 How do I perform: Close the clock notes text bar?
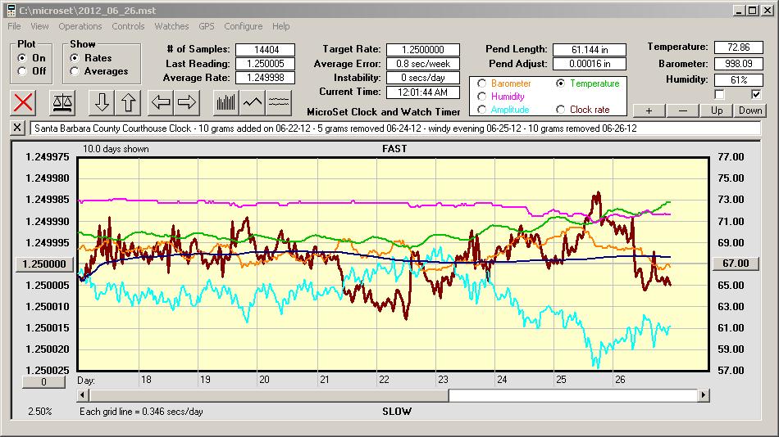click(x=18, y=128)
